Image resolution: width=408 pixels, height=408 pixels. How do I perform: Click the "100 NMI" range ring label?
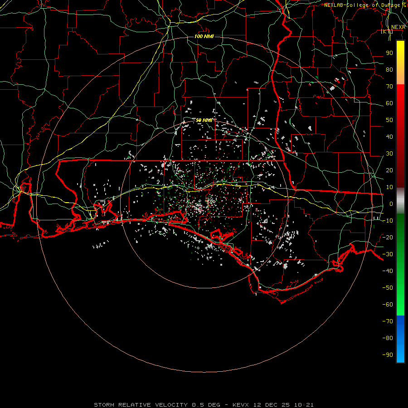click(x=204, y=36)
